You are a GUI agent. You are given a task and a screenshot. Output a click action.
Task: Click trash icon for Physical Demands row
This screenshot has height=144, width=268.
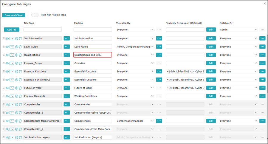pyautogui.click(x=20, y=96)
